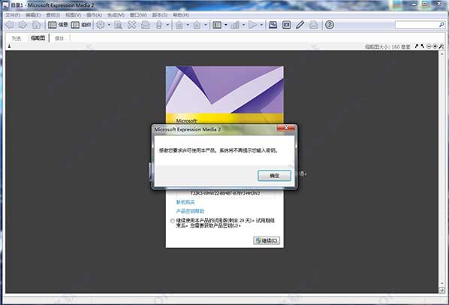Click the plus icon to enlarge thumbnails
The height and width of the screenshot is (305, 449).
[x=435, y=46]
